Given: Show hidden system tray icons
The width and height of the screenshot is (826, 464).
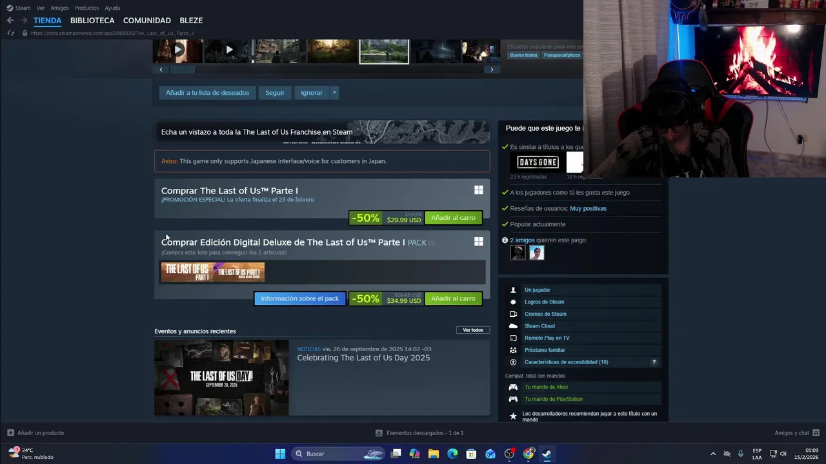Looking at the screenshot, I should click(713, 454).
